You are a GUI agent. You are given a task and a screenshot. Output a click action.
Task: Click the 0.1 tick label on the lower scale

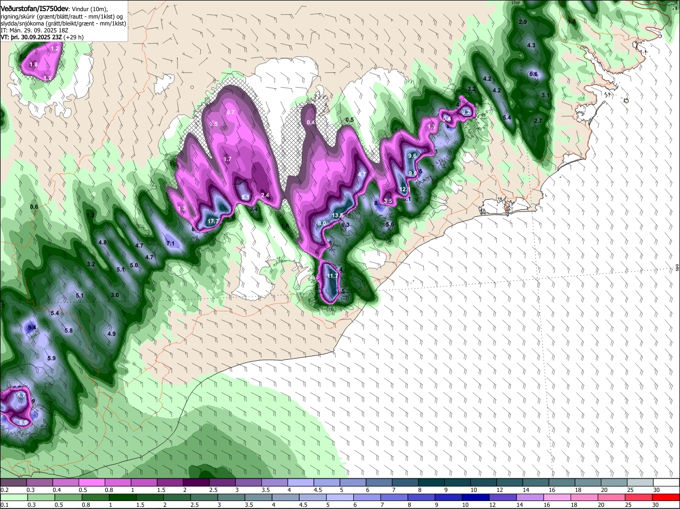pos(4,505)
